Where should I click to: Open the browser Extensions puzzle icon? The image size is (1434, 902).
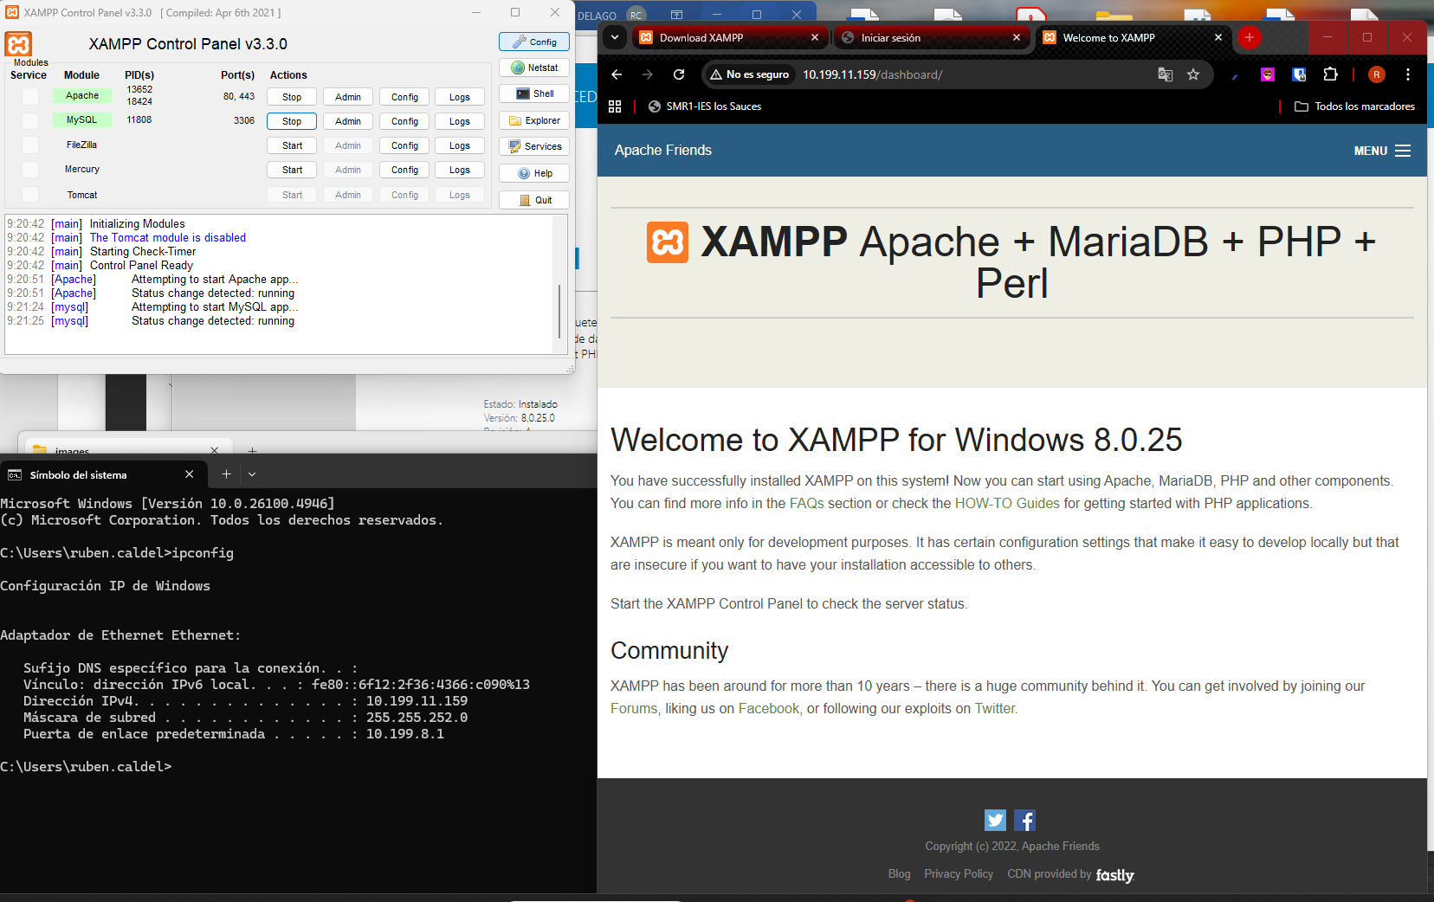pyautogui.click(x=1331, y=74)
